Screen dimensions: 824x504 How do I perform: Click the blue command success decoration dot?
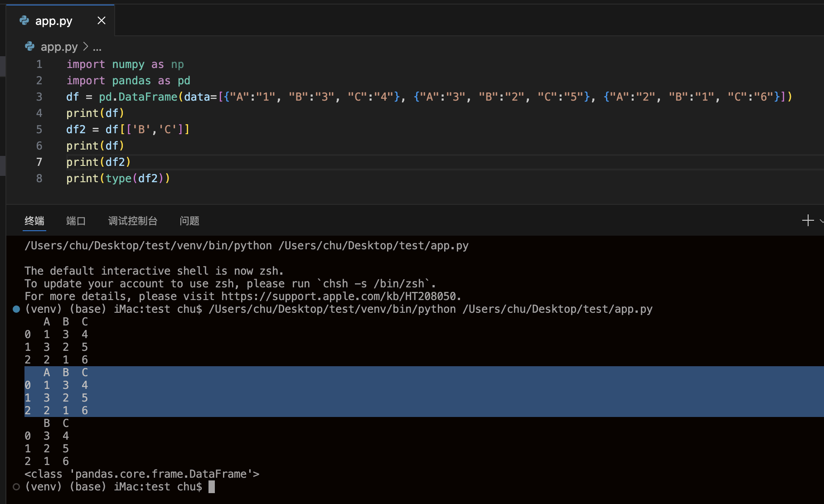click(x=16, y=309)
